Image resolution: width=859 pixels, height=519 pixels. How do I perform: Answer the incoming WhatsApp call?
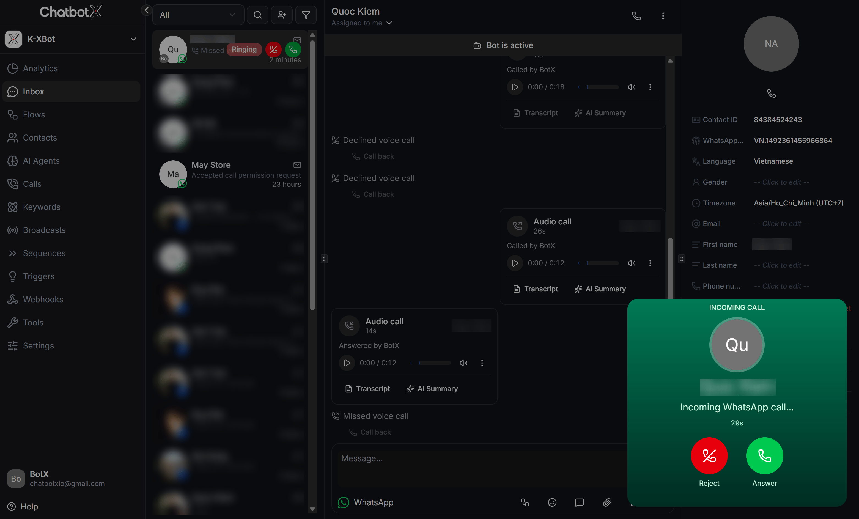click(x=764, y=455)
